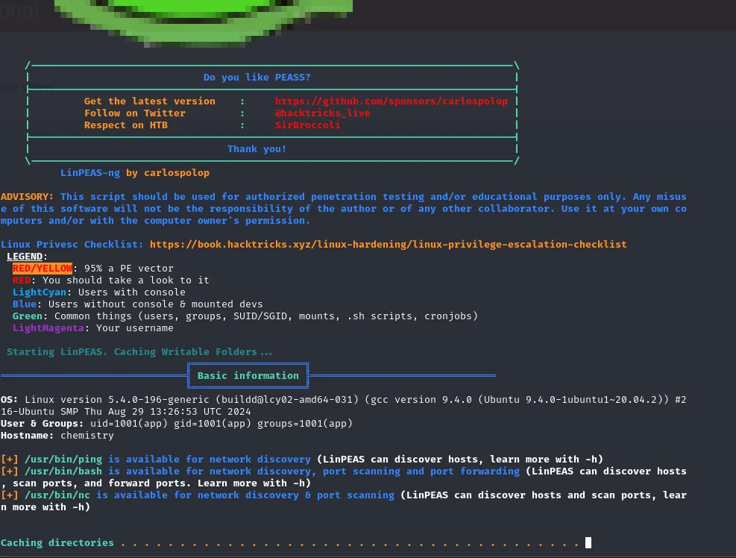Click the /usr/bin/bash path
The height and width of the screenshot is (558, 736).
click(63, 471)
